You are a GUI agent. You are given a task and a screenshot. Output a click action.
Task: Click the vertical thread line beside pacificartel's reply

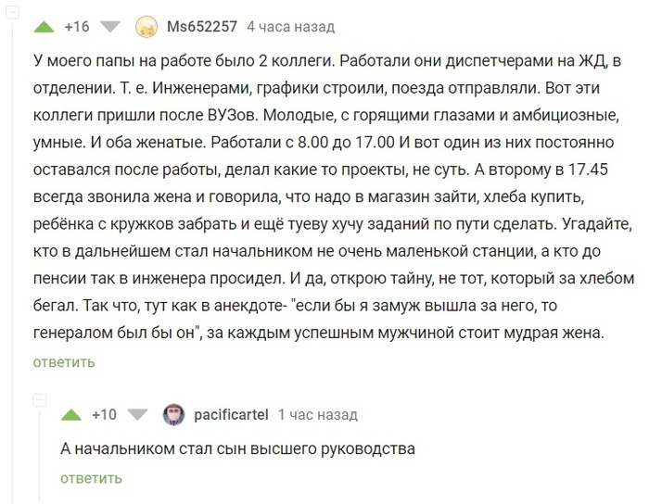tap(40, 454)
